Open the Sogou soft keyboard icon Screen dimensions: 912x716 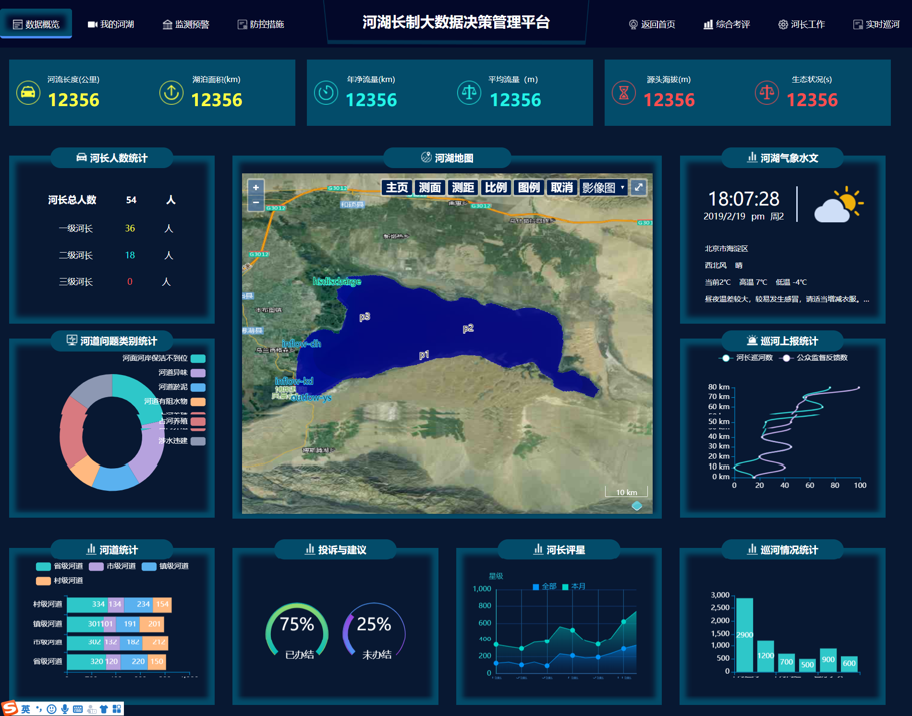(x=78, y=709)
